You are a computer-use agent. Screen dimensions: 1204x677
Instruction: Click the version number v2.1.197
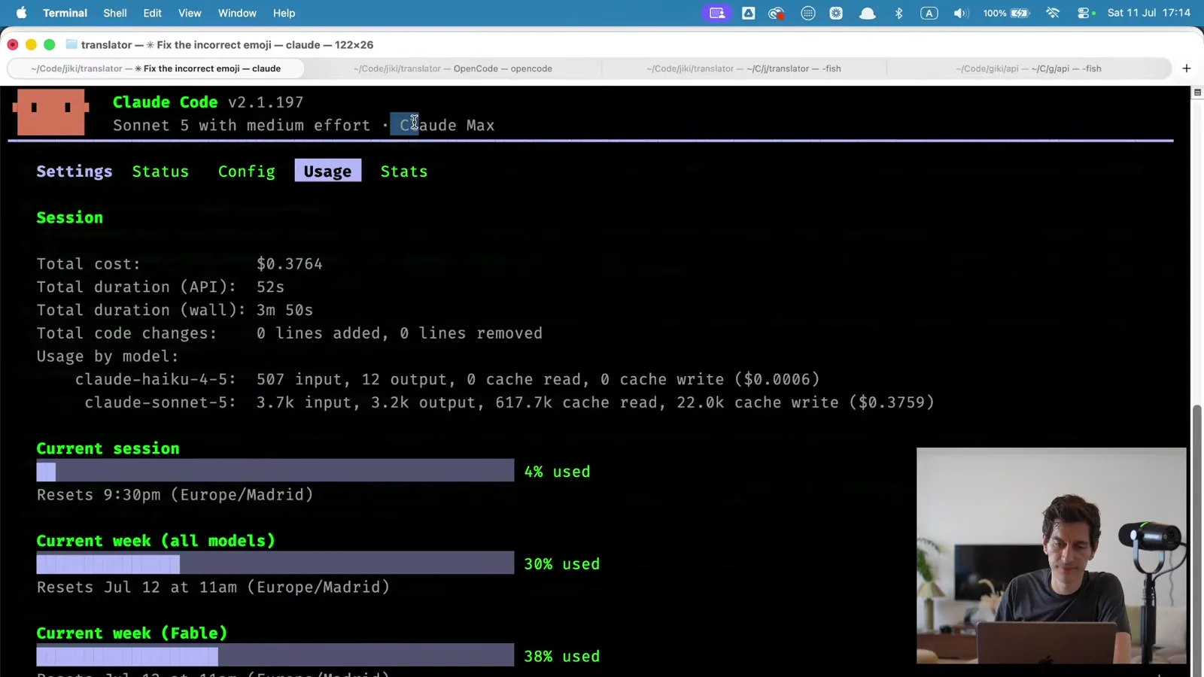coord(266,102)
